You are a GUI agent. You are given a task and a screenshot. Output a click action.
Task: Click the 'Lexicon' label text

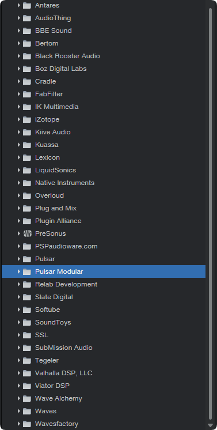[x=47, y=158]
